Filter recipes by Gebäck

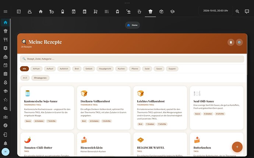pyautogui.click(x=89, y=69)
